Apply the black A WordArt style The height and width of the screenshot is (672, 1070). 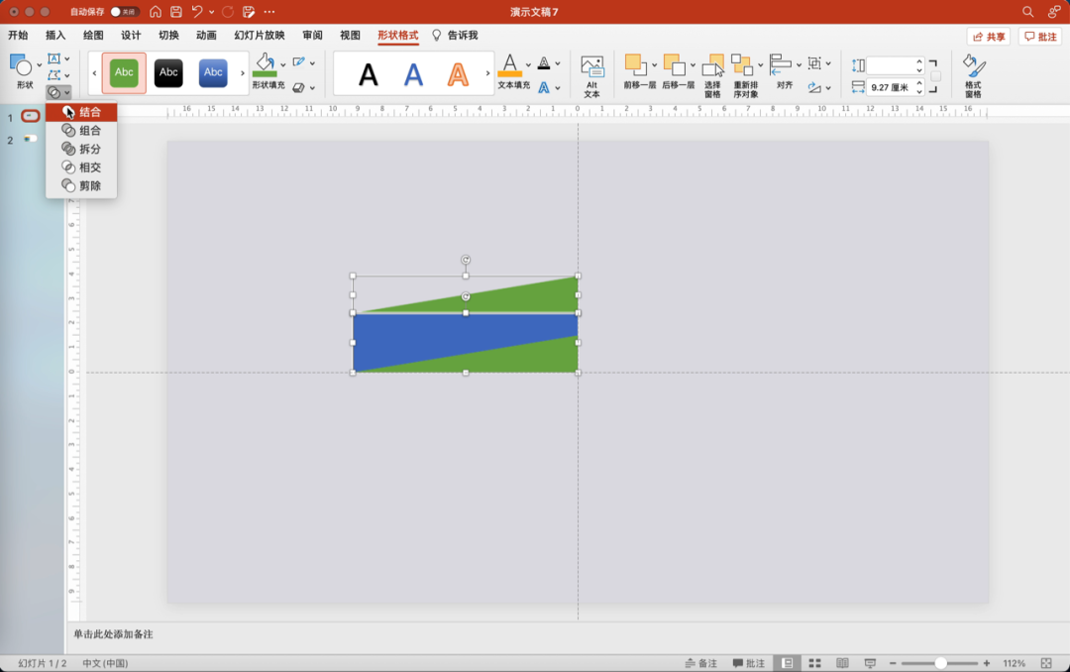click(x=369, y=74)
